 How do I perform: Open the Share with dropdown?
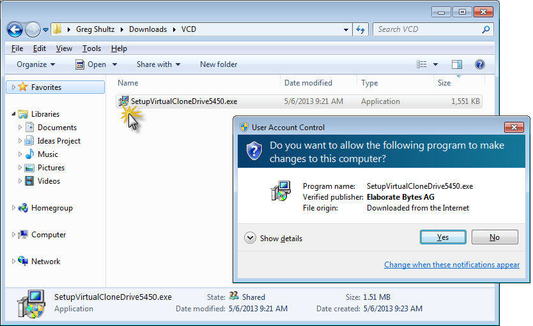(x=158, y=64)
